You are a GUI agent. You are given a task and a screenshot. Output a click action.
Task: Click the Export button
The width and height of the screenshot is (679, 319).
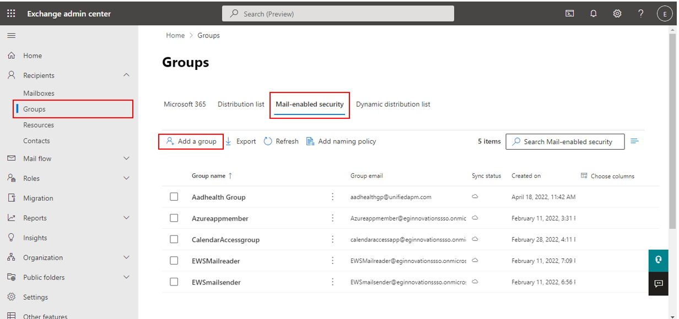click(240, 141)
